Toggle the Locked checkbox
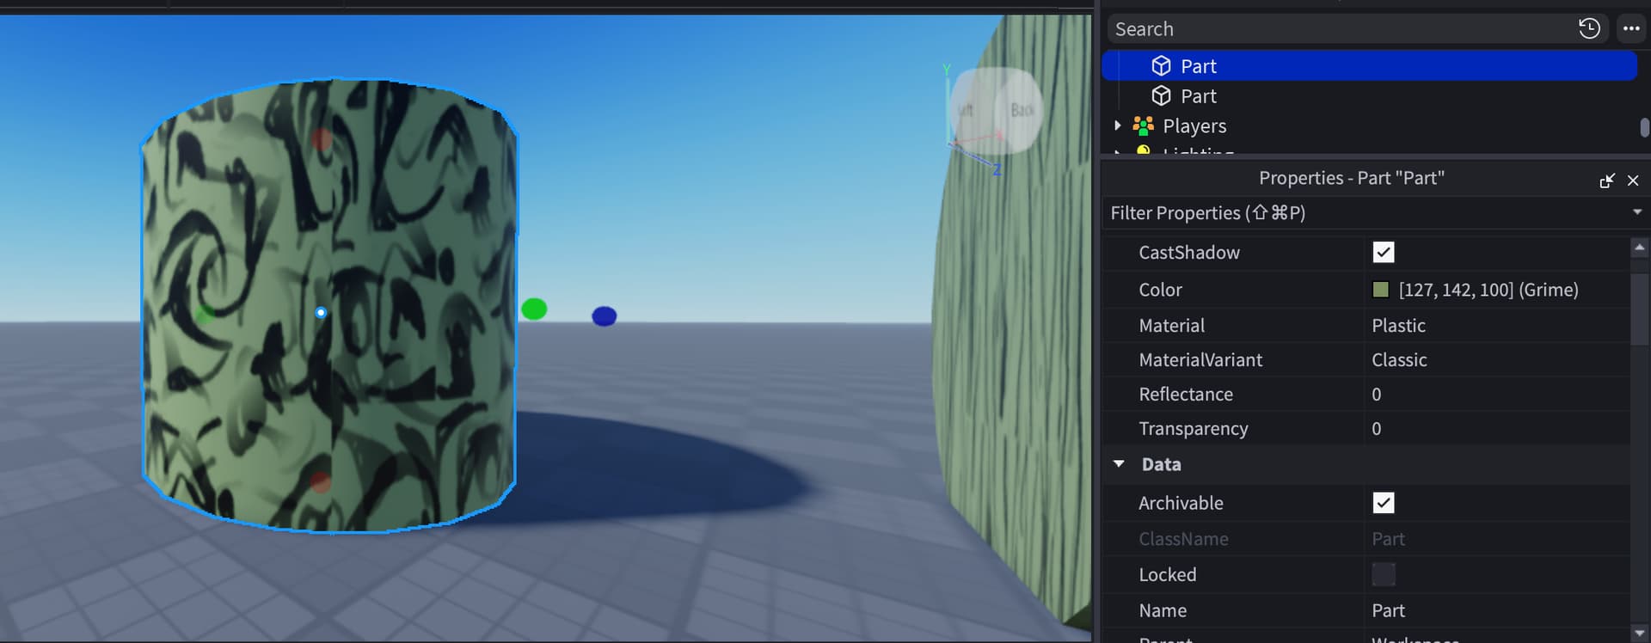Screen dimensions: 1651x643 coord(1384,574)
